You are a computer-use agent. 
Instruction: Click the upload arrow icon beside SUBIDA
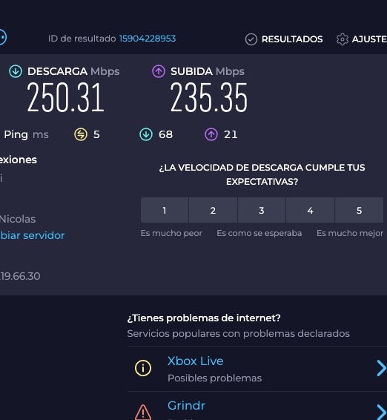[x=159, y=71]
